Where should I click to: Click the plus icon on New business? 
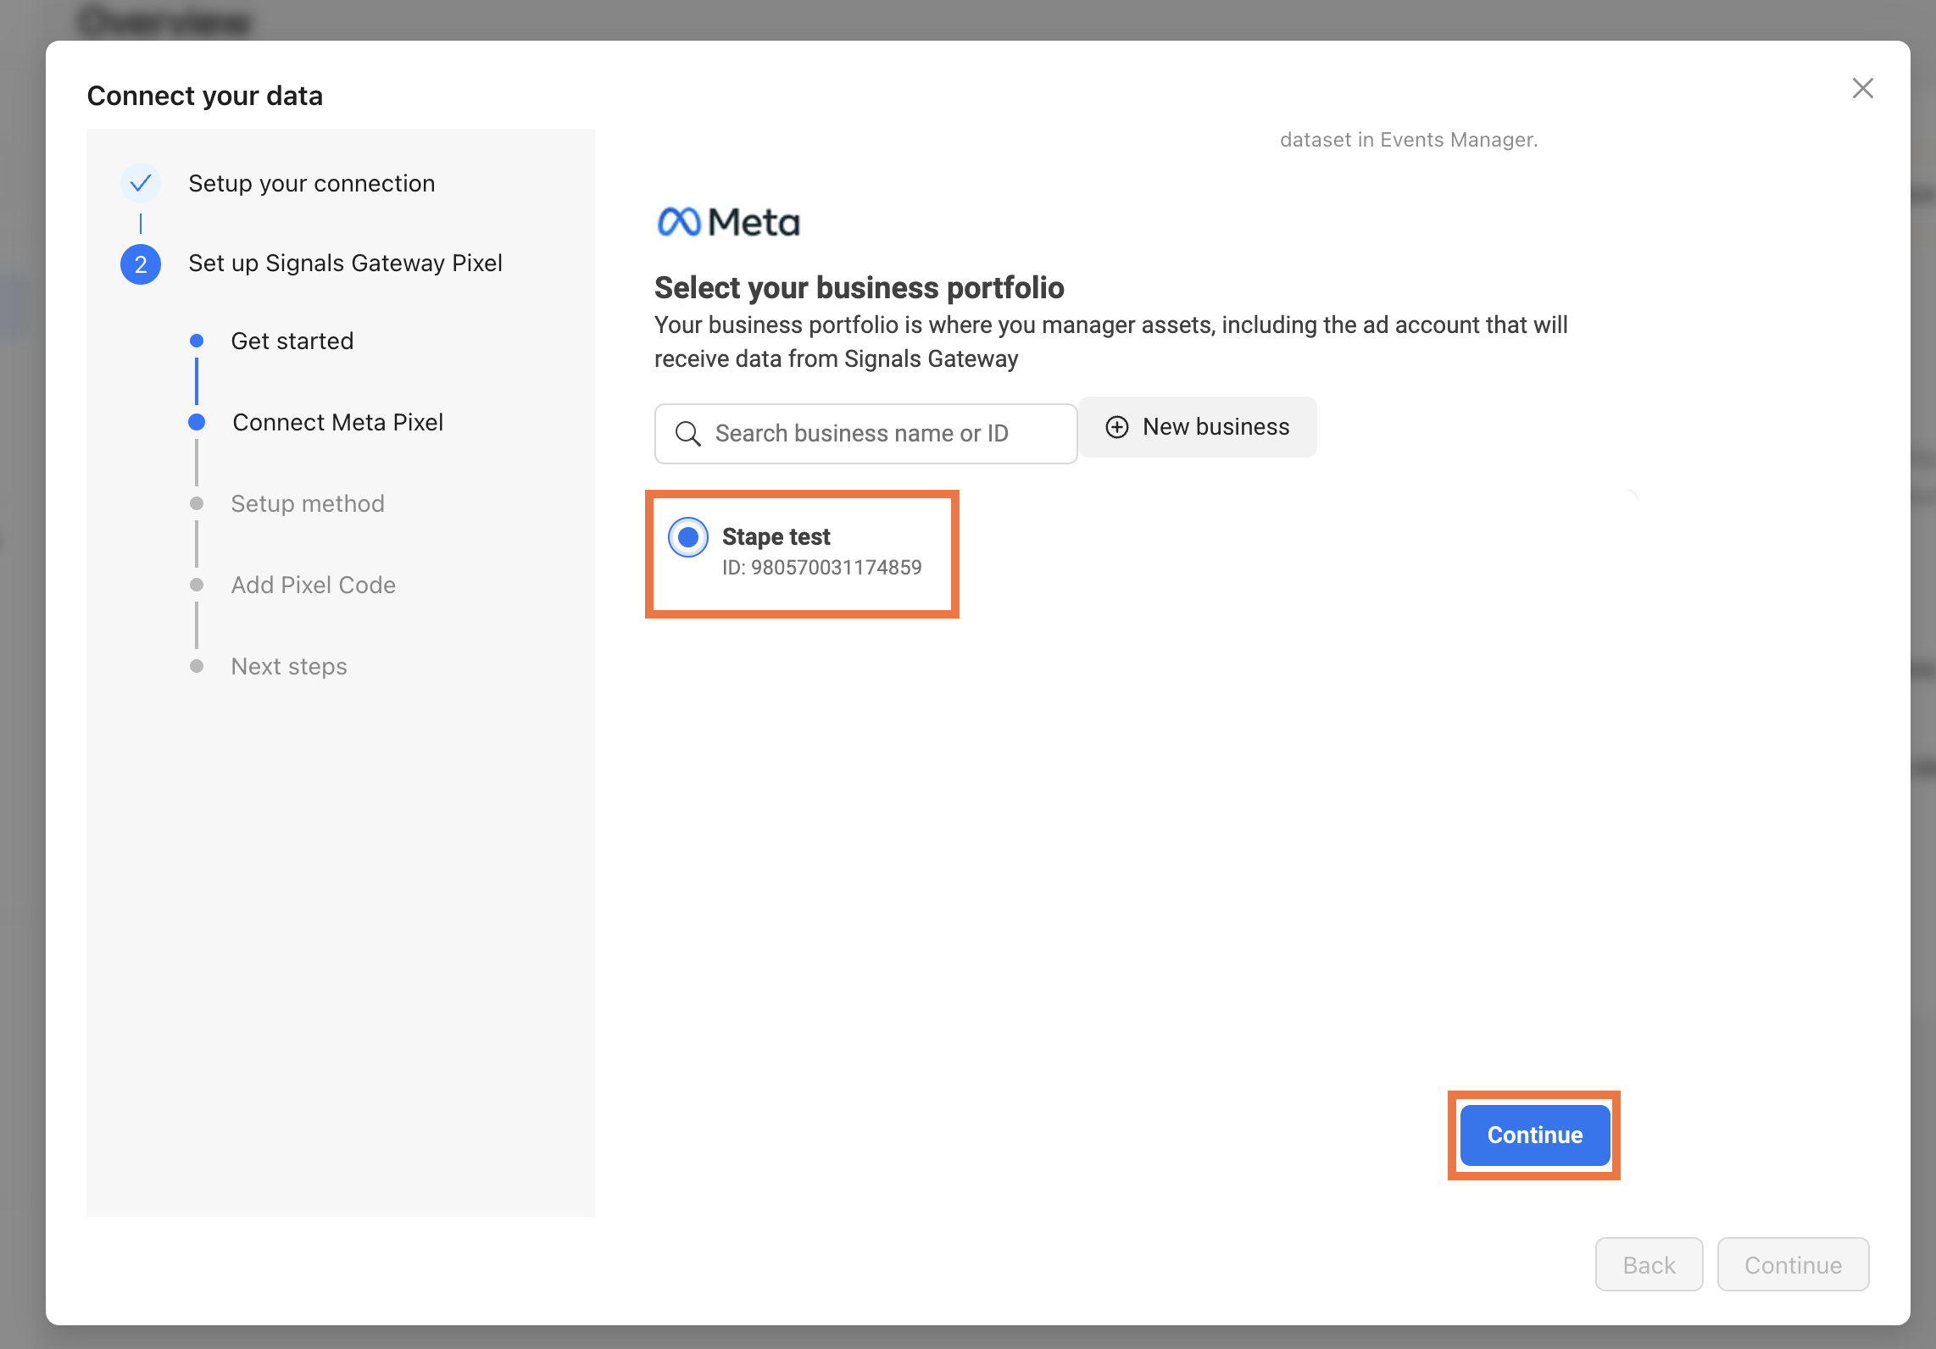(x=1117, y=427)
